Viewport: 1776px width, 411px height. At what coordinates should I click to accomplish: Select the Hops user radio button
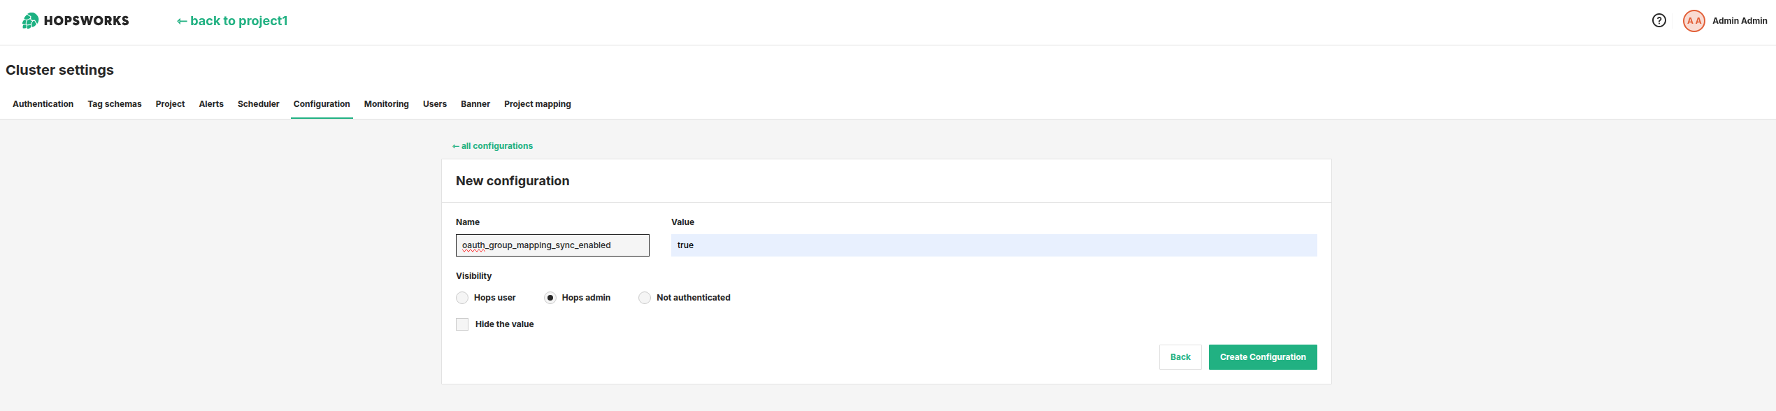point(462,298)
